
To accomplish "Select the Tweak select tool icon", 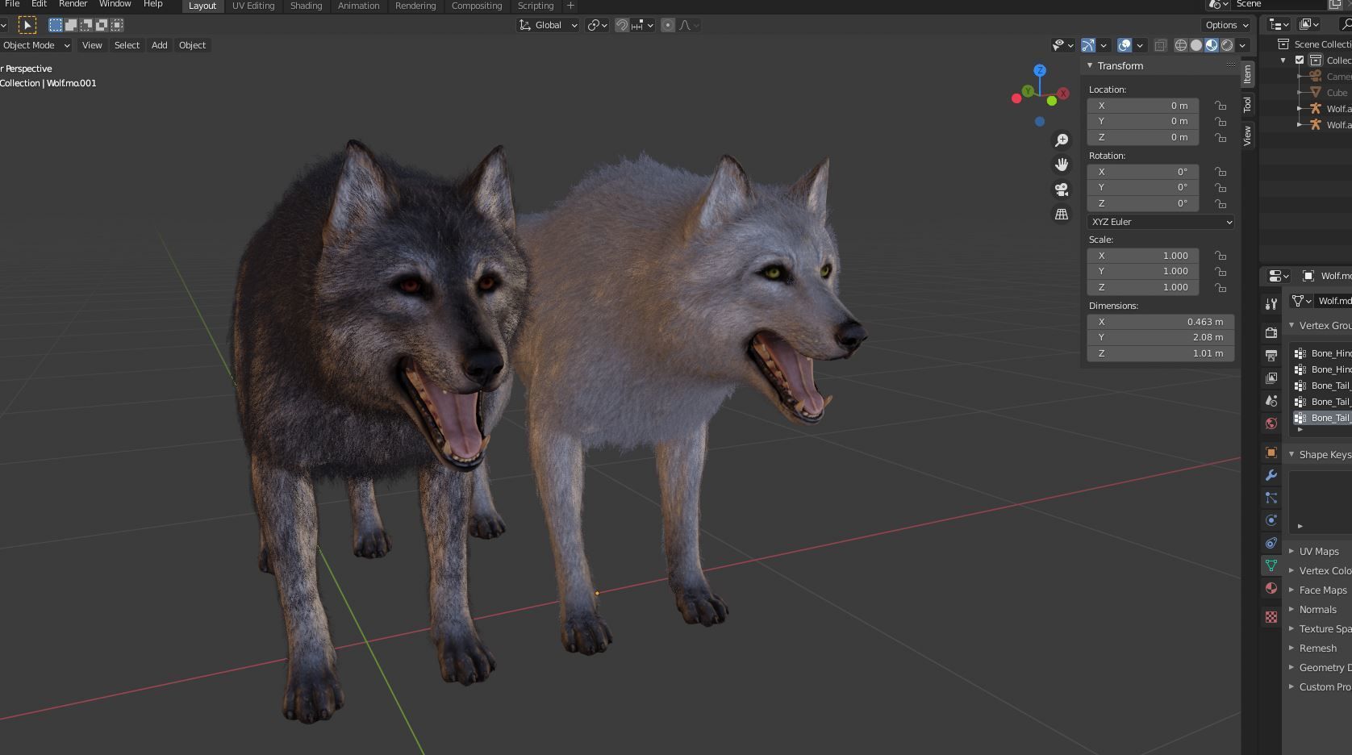I will click(x=27, y=25).
